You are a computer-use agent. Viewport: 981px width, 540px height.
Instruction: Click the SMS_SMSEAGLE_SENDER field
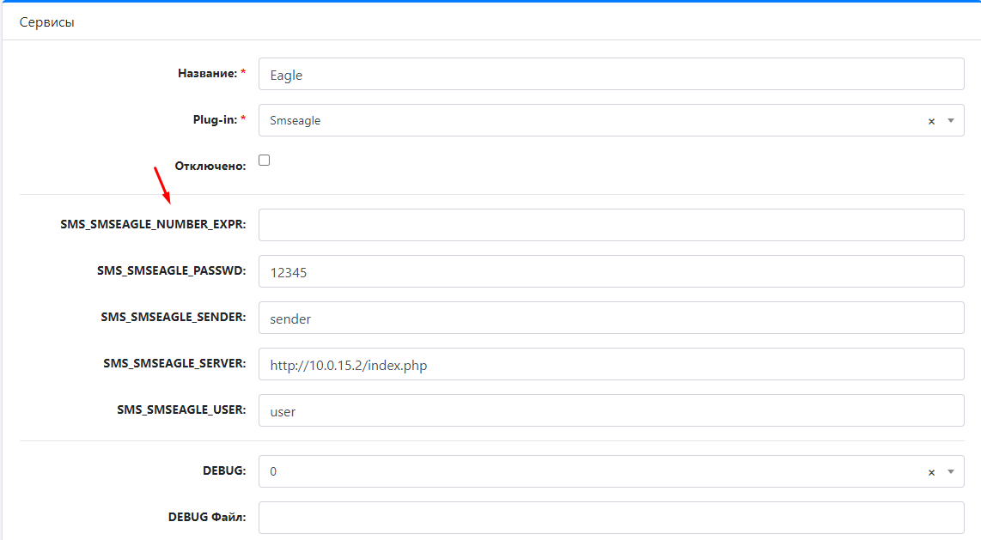point(612,318)
